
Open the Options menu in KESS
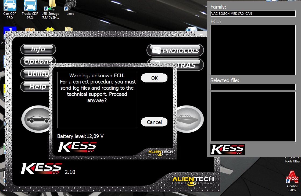(x=38, y=61)
